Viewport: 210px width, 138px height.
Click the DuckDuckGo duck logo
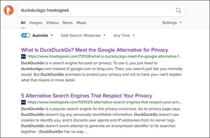point(9,10)
